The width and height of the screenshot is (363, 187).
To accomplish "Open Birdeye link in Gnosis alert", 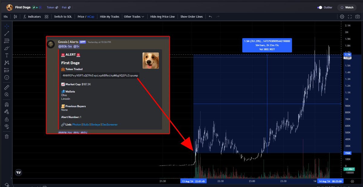I will (x=96, y=124).
